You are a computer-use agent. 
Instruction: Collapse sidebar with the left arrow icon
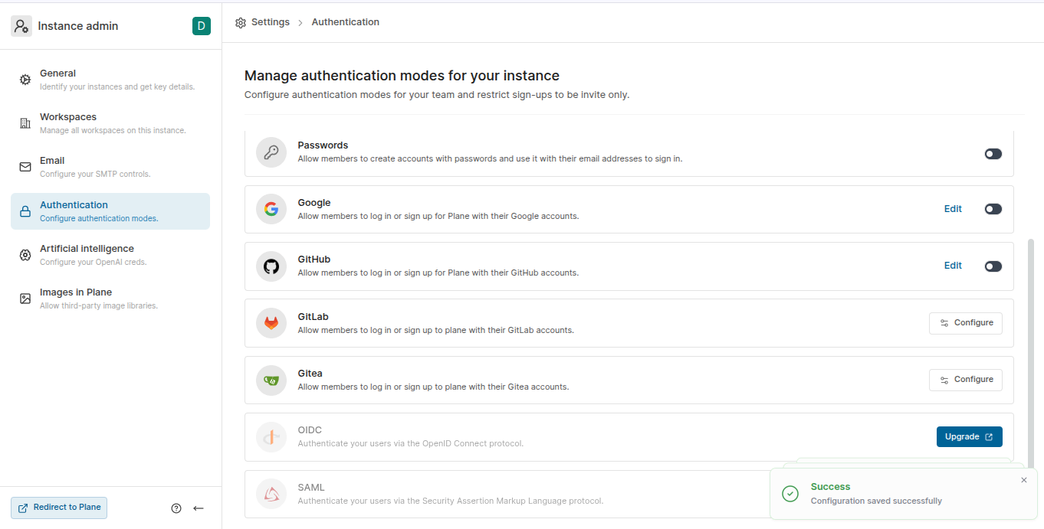pyautogui.click(x=199, y=508)
